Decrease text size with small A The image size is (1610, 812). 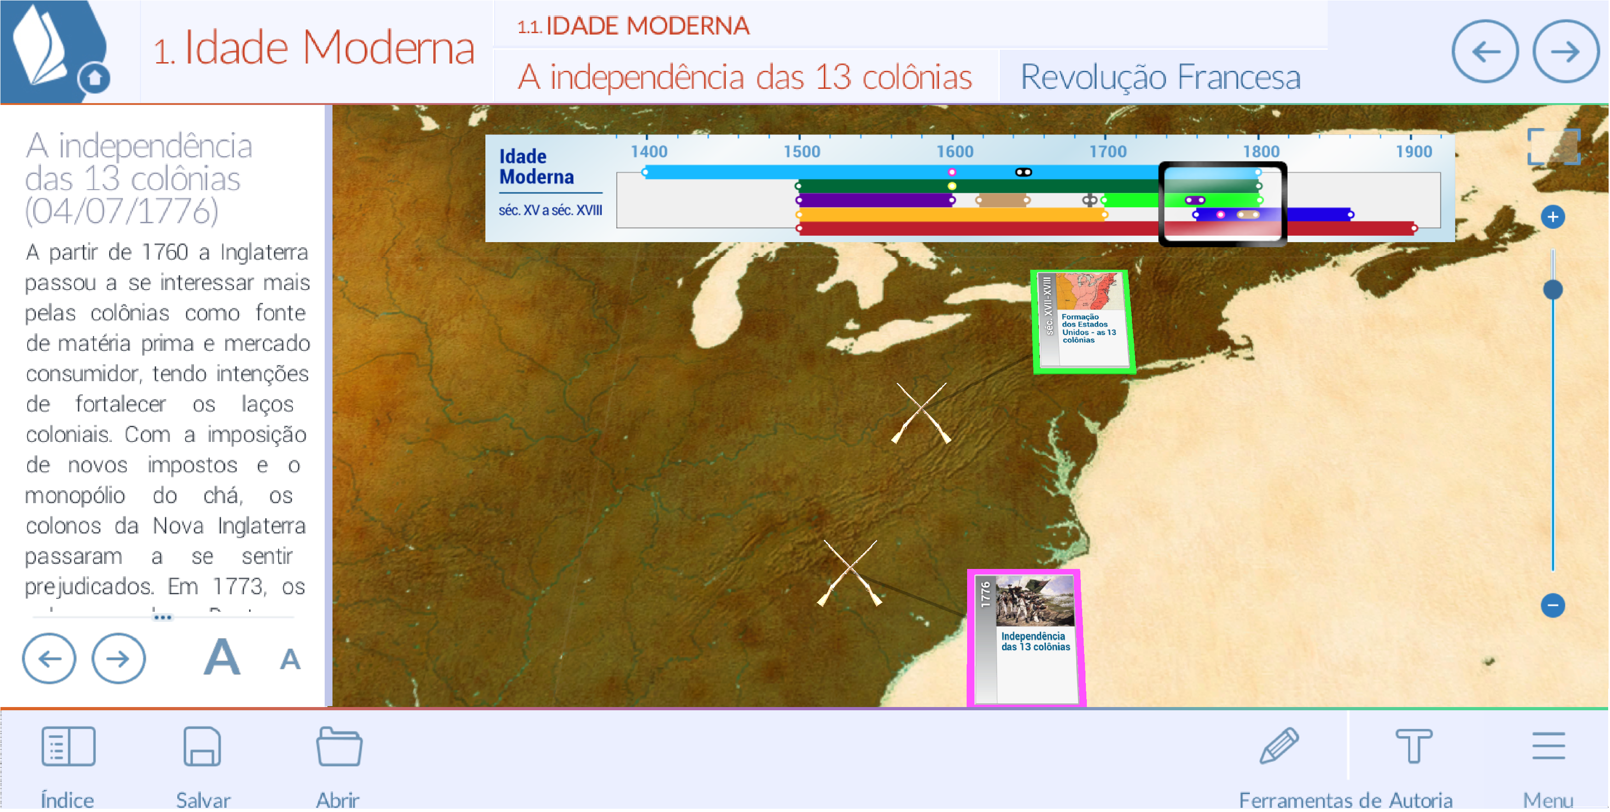290,660
